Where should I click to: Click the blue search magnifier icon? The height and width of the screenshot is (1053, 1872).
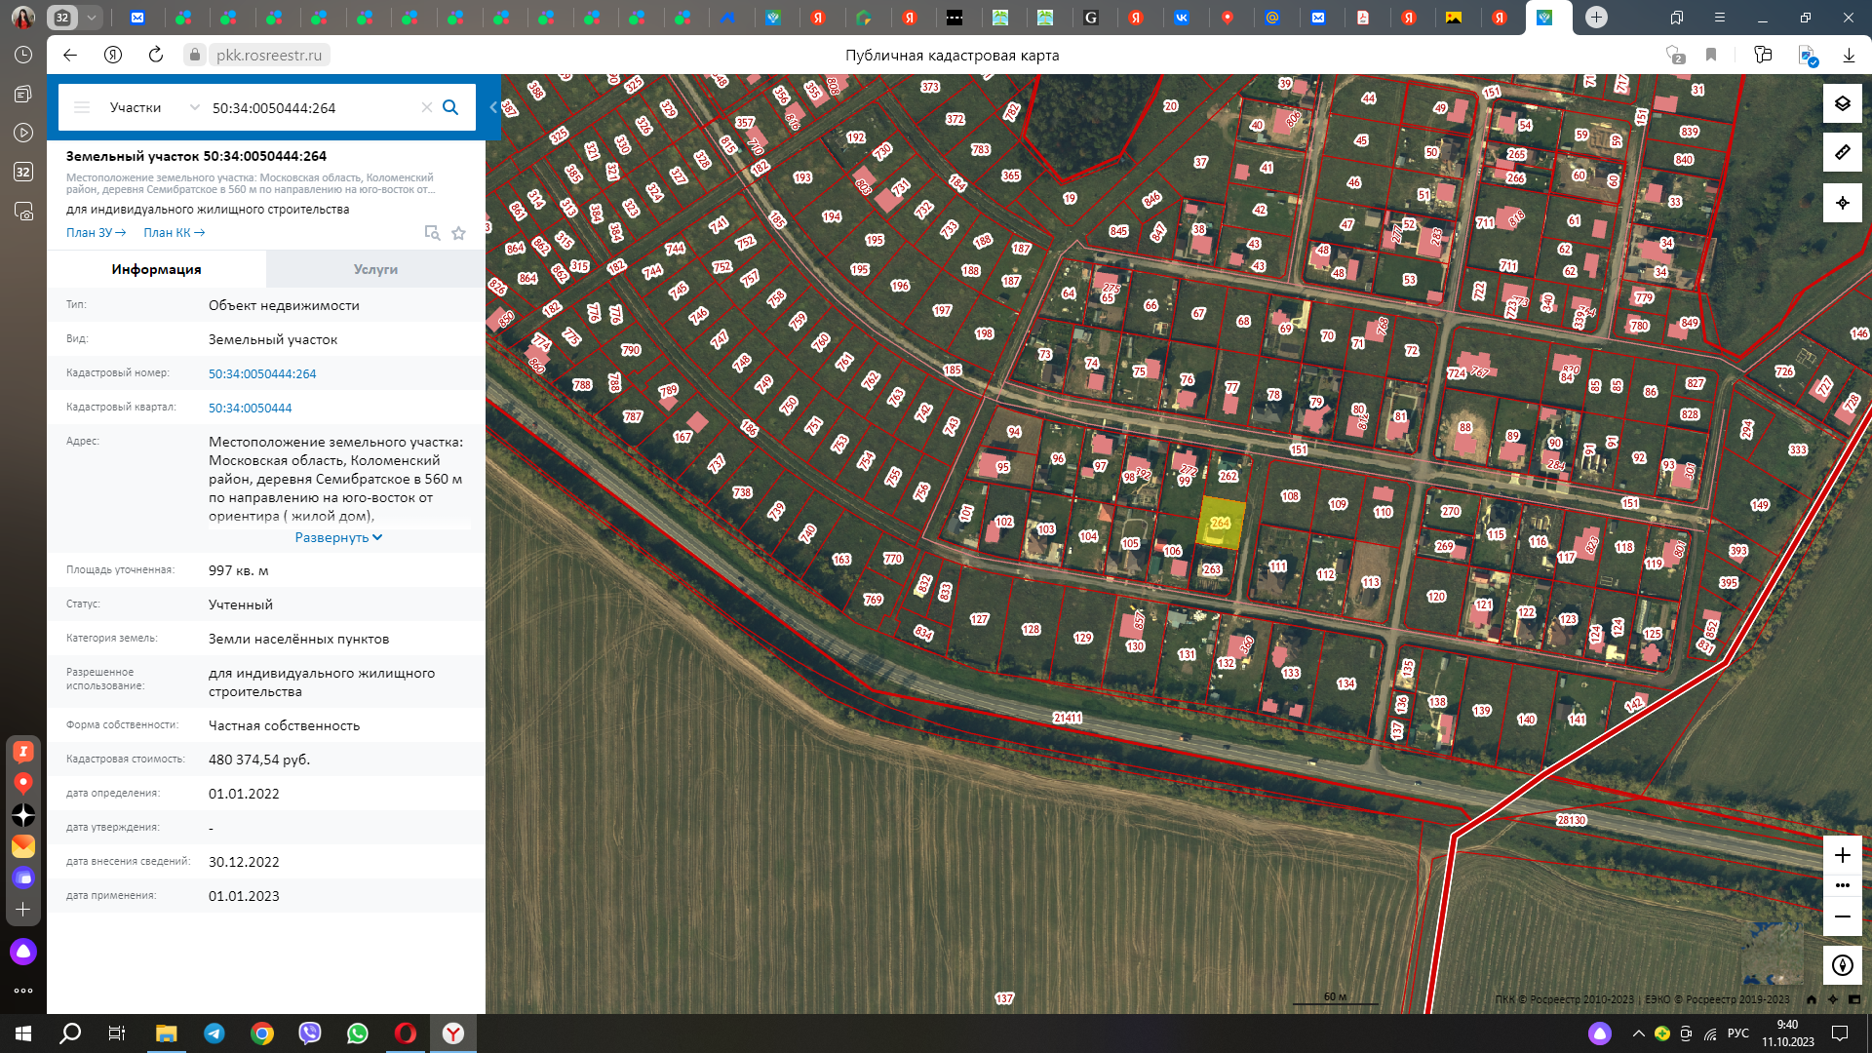pyautogui.click(x=450, y=107)
